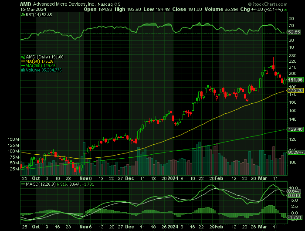305x231 pixels.
Task: Click the green MACD line swatch in legend
Action: [23, 184]
